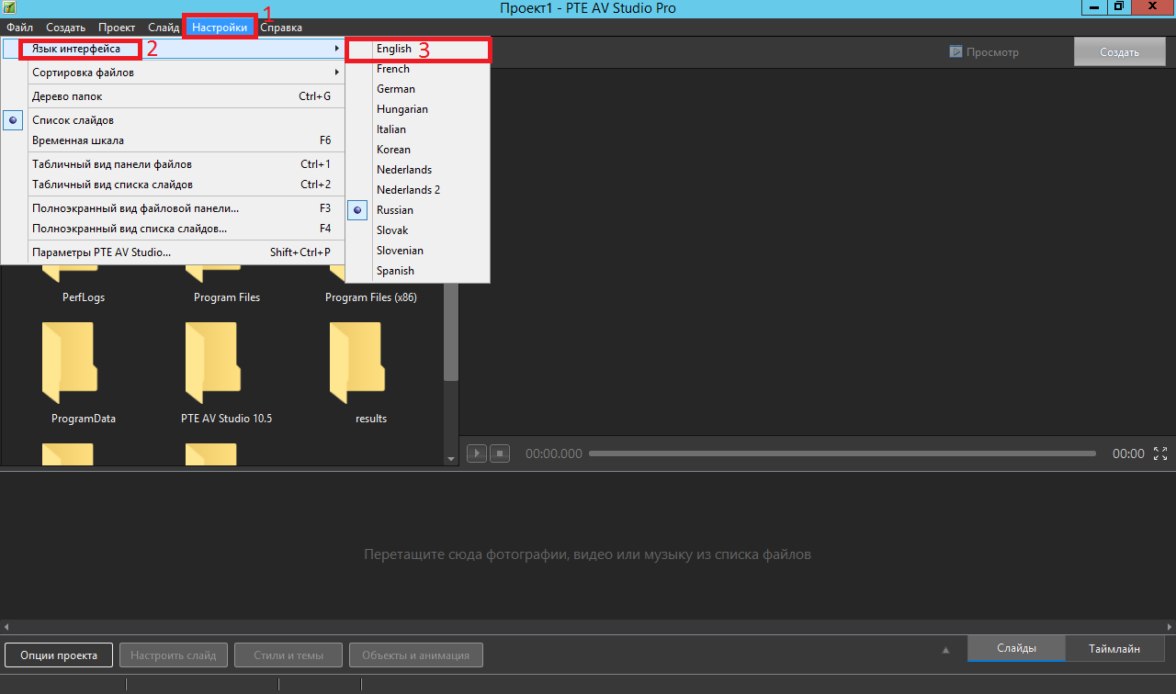Select Slovenian interface language
1176x694 pixels.
click(x=418, y=251)
